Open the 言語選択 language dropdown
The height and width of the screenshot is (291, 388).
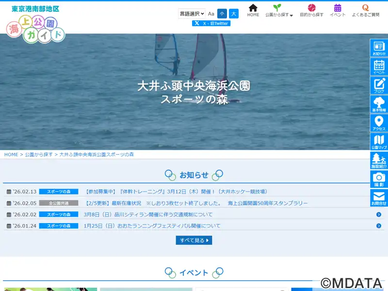pos(192,14)
